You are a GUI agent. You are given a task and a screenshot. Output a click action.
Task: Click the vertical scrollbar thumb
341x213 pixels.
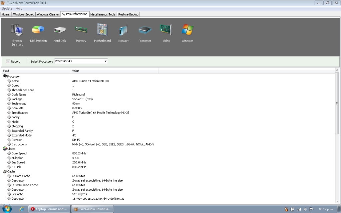pyautogui.click(x=337, y=103)
